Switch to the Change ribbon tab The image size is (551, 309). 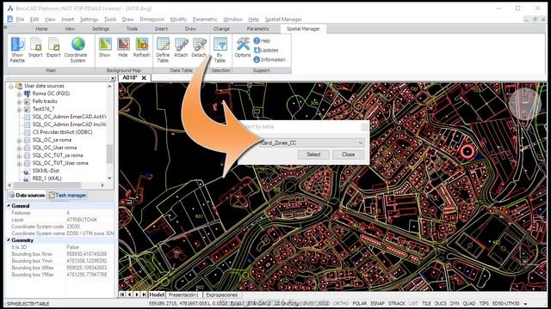[x=221, y=28]
